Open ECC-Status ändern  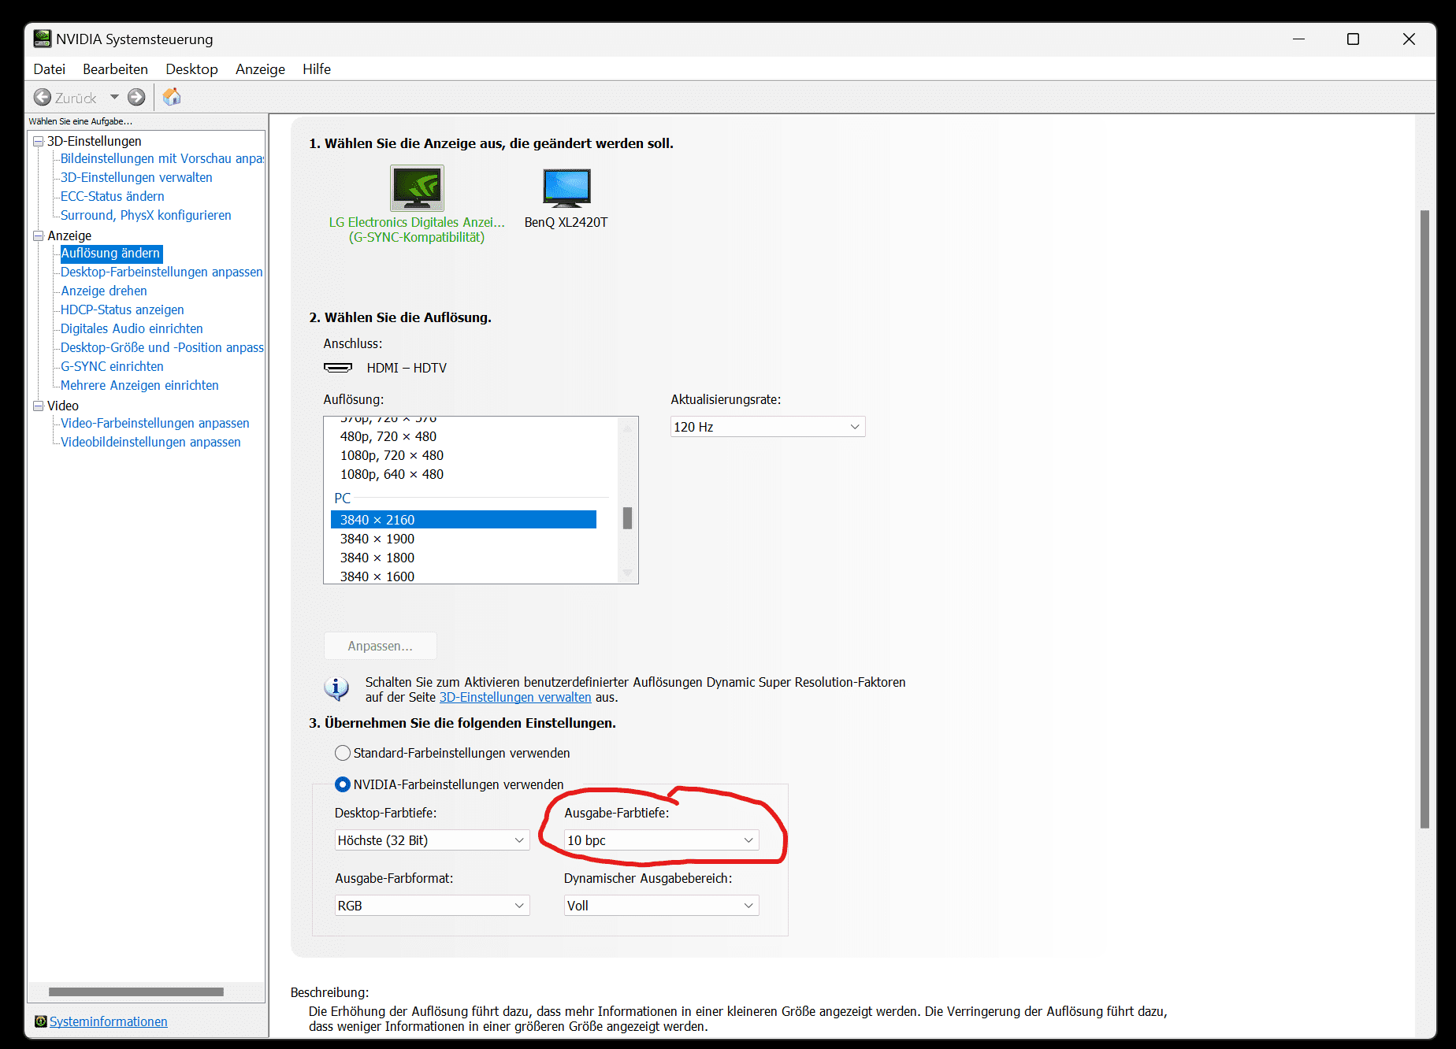point(113,196)
